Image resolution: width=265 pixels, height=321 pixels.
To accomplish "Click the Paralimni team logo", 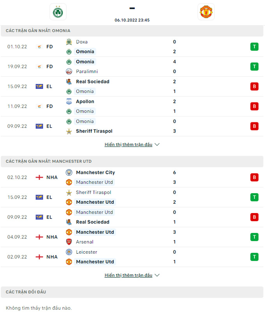I will pyautogui.click(x=69, y=72).
